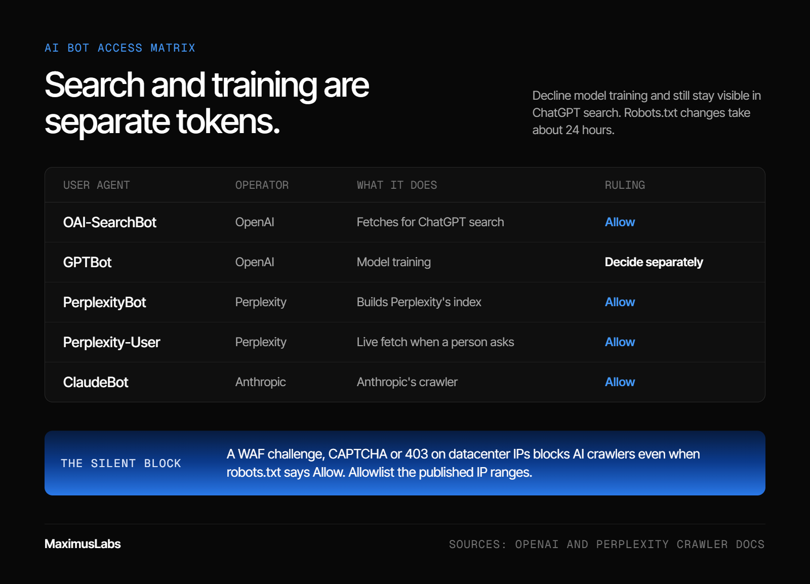The image size is (810, 584).
Task: Click the WHAT IT DOES column header
Action: pos(397,185)
